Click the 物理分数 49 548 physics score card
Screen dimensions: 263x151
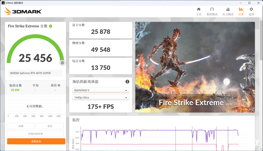[101, 48]
